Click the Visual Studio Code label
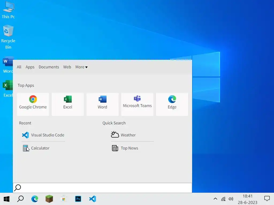Screen dimensions: 274x205 pyautogui.click(x=48, y=135)
